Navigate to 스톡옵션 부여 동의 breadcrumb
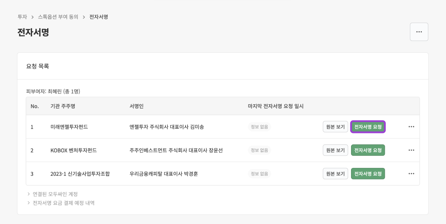Screen dimensions: 446x224 (x=58, y=17)
